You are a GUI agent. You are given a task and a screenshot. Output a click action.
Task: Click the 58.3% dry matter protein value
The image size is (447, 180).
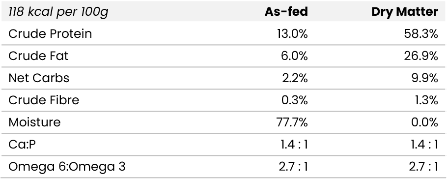tap(421, 34)
